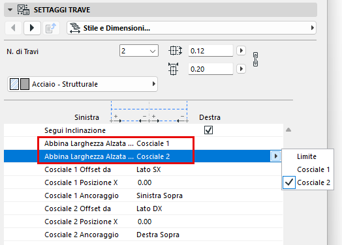The height and width of the screenshot is (245, 342).
Task: Click the dashed beam offset diagram
Action: 149,111
